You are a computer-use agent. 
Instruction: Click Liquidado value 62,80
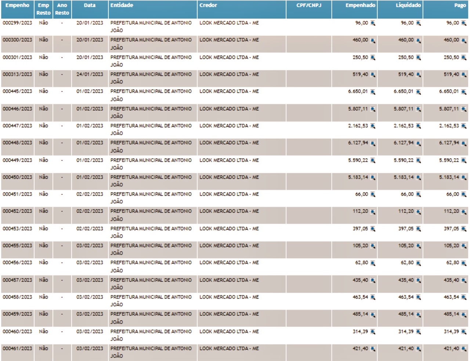[407, 263]
